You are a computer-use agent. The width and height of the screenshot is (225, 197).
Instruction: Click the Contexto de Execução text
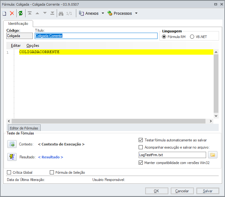point(61,144)
